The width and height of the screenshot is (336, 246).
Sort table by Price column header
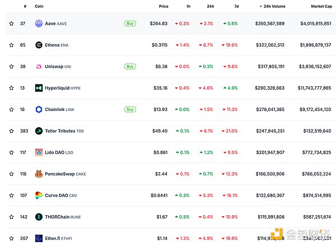click(x=163, y=6)
